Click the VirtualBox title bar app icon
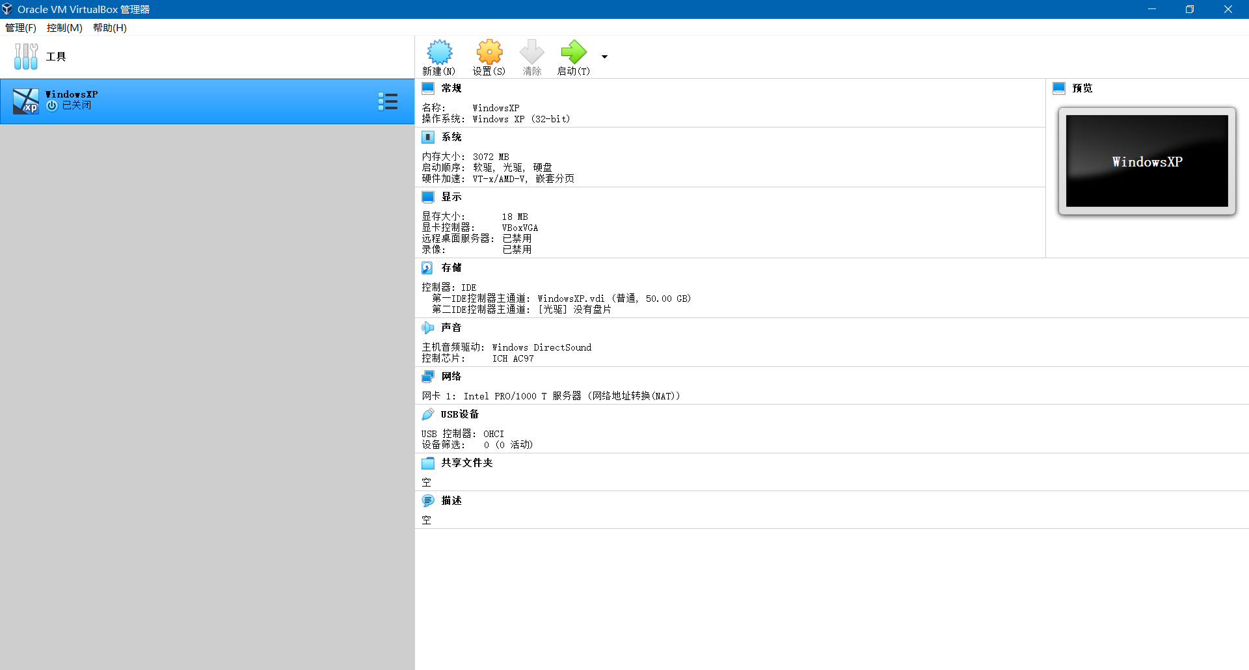1249x670 pixels. click(7, 9)
